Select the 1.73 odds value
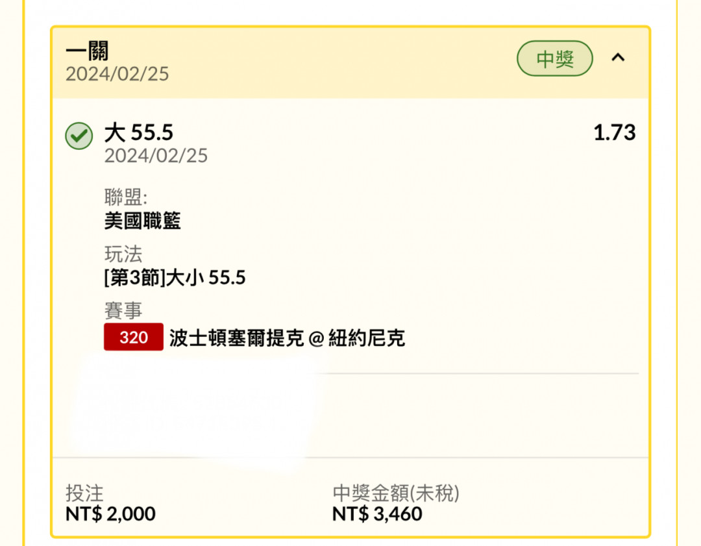Screen dimensions: 701x546 click(x=614, y=133)
